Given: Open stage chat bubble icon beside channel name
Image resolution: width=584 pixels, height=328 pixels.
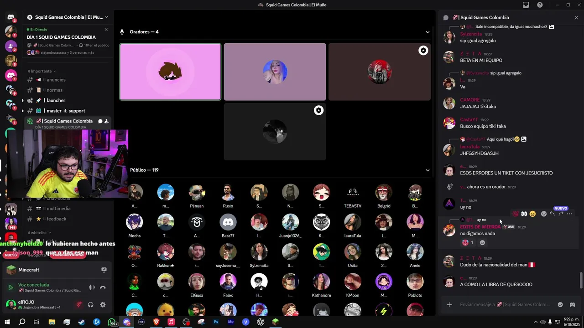Looking at the screenshot, I should (x=100, y=121).
